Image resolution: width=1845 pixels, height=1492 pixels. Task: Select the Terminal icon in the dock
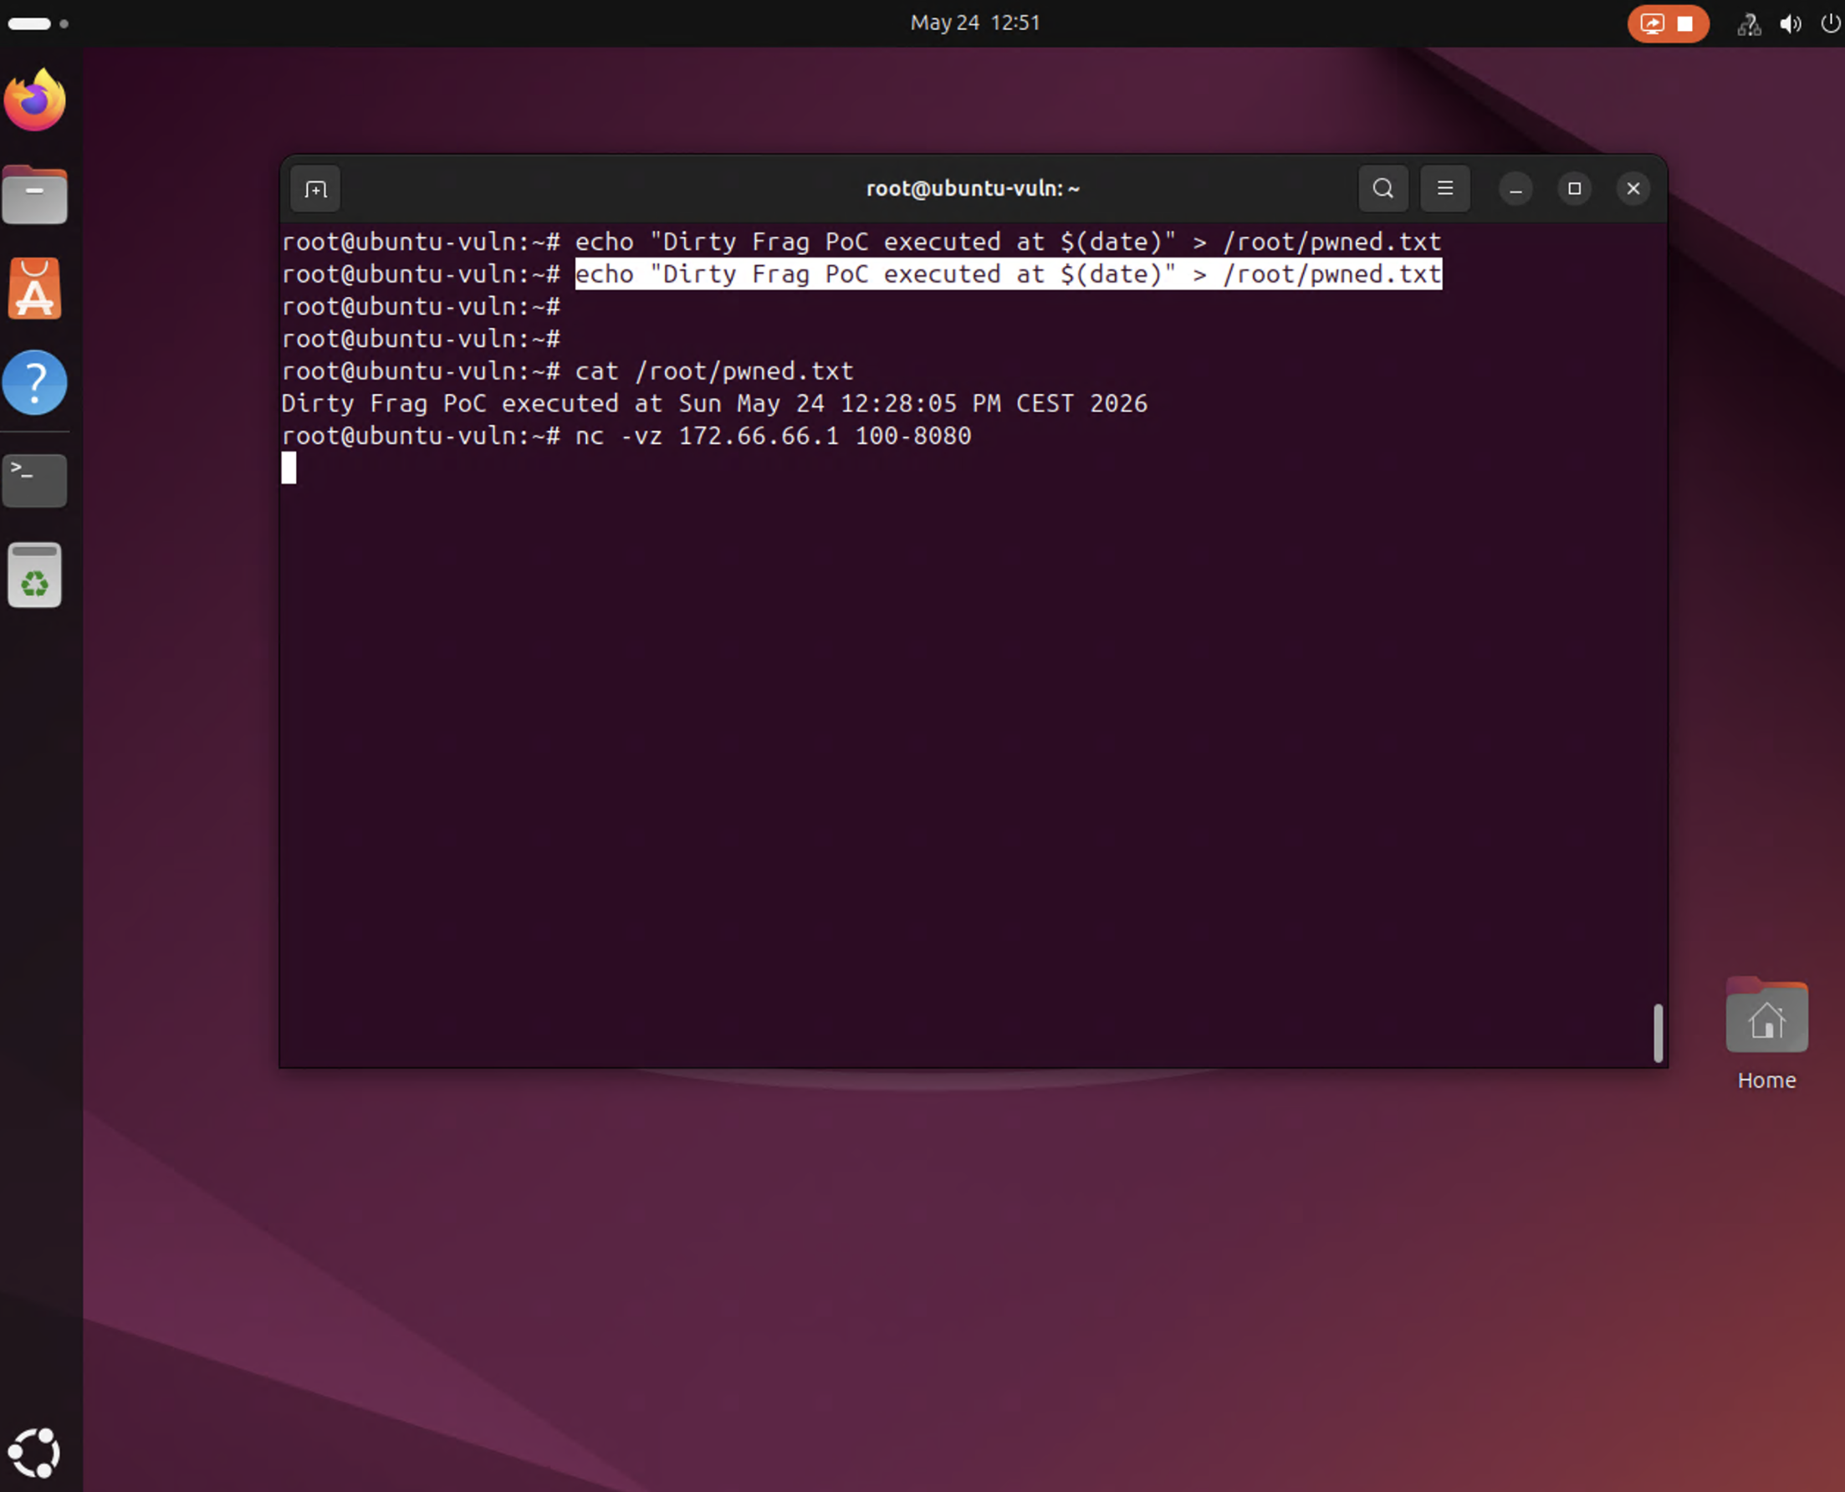[35, 480]
